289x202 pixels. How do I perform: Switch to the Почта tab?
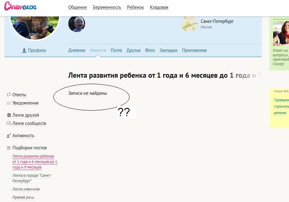pos(116,50)
